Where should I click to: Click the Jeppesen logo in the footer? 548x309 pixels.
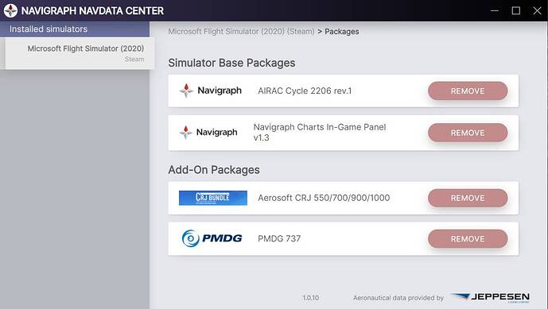point(490,297)
